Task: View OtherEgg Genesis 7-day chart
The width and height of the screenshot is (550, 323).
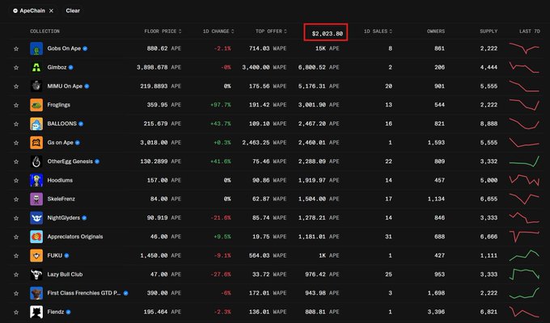Action: tap(524, 161)
